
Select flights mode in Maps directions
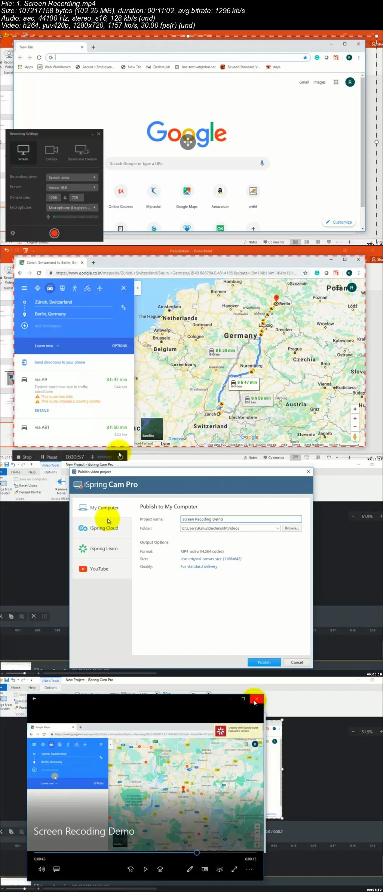[99, 288]
